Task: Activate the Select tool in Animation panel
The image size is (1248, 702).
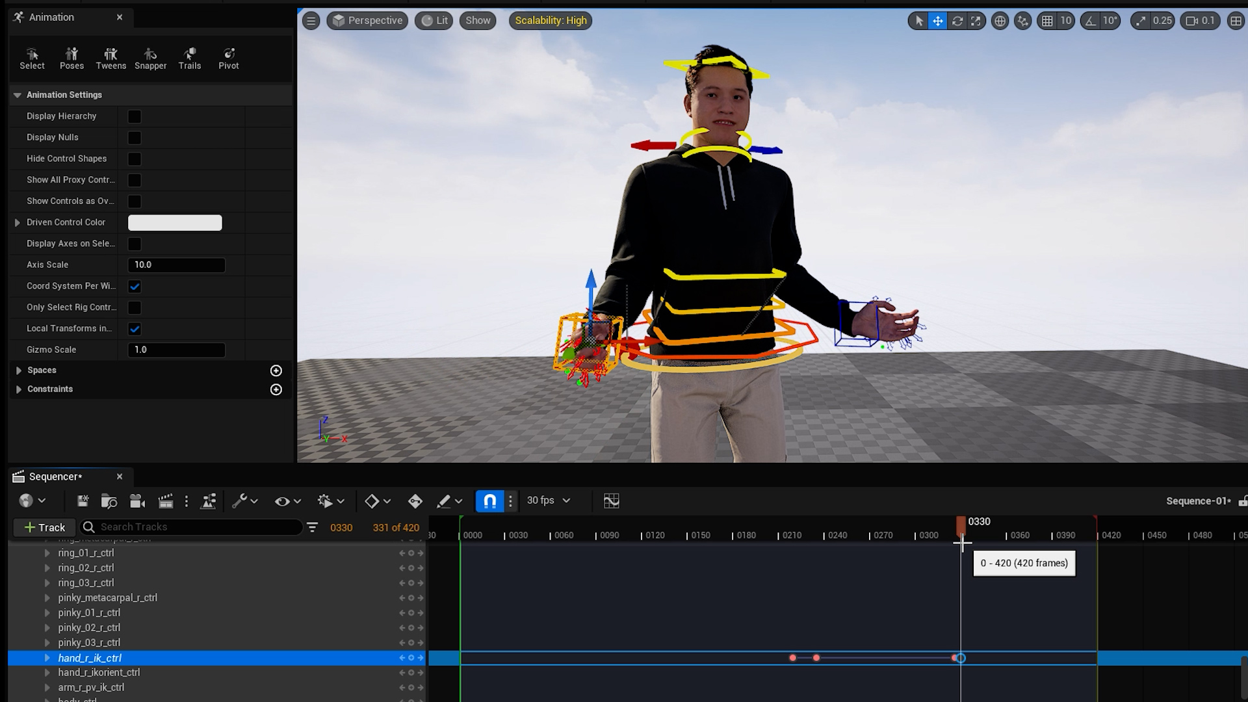Action: 32,58
